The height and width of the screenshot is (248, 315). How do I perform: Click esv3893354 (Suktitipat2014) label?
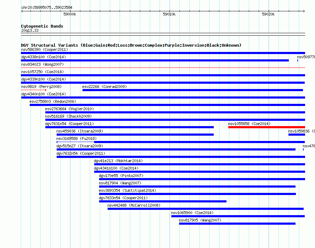pos(127,190)
